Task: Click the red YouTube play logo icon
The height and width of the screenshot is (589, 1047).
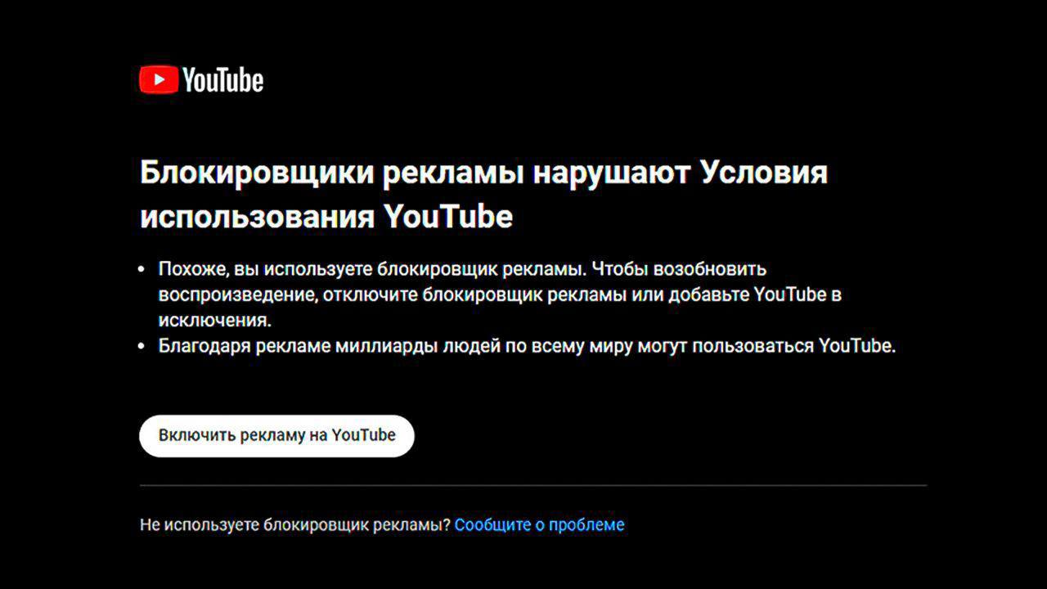Action: pos(159,79)
